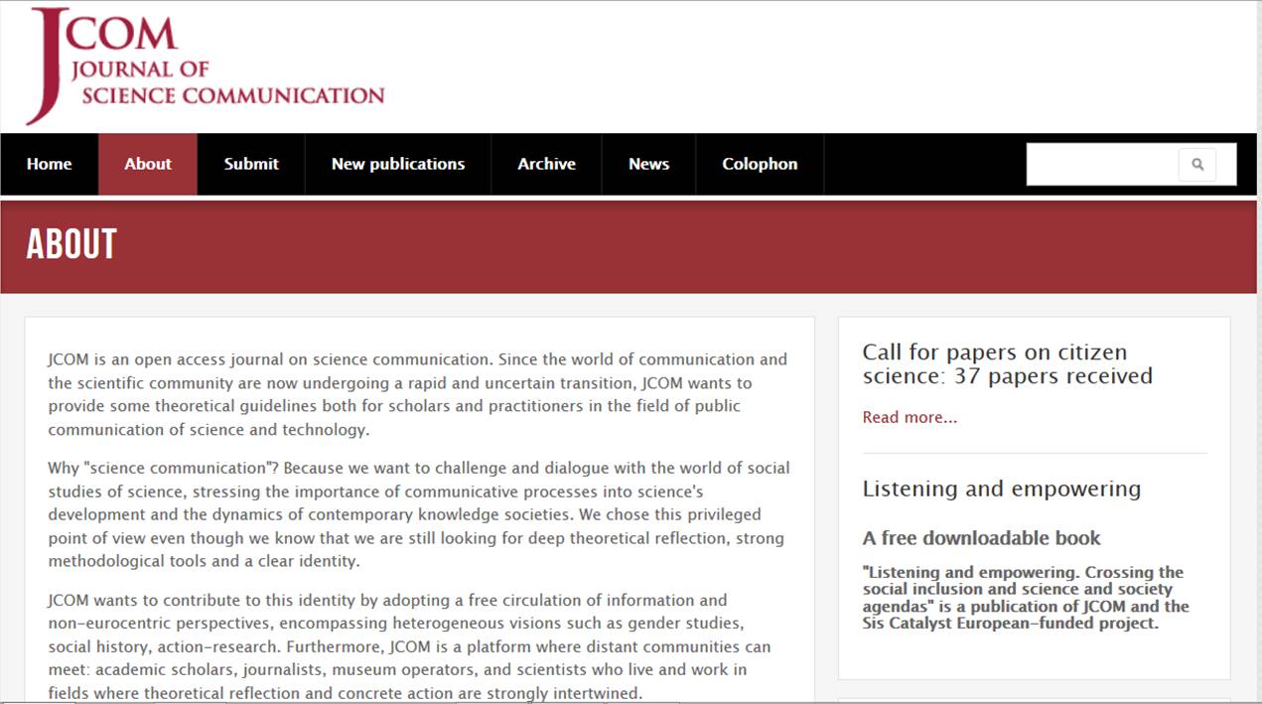Select "A free downloadable book" subheading
This screenshot has width=1262, height=704.
[x=981, y=538]
